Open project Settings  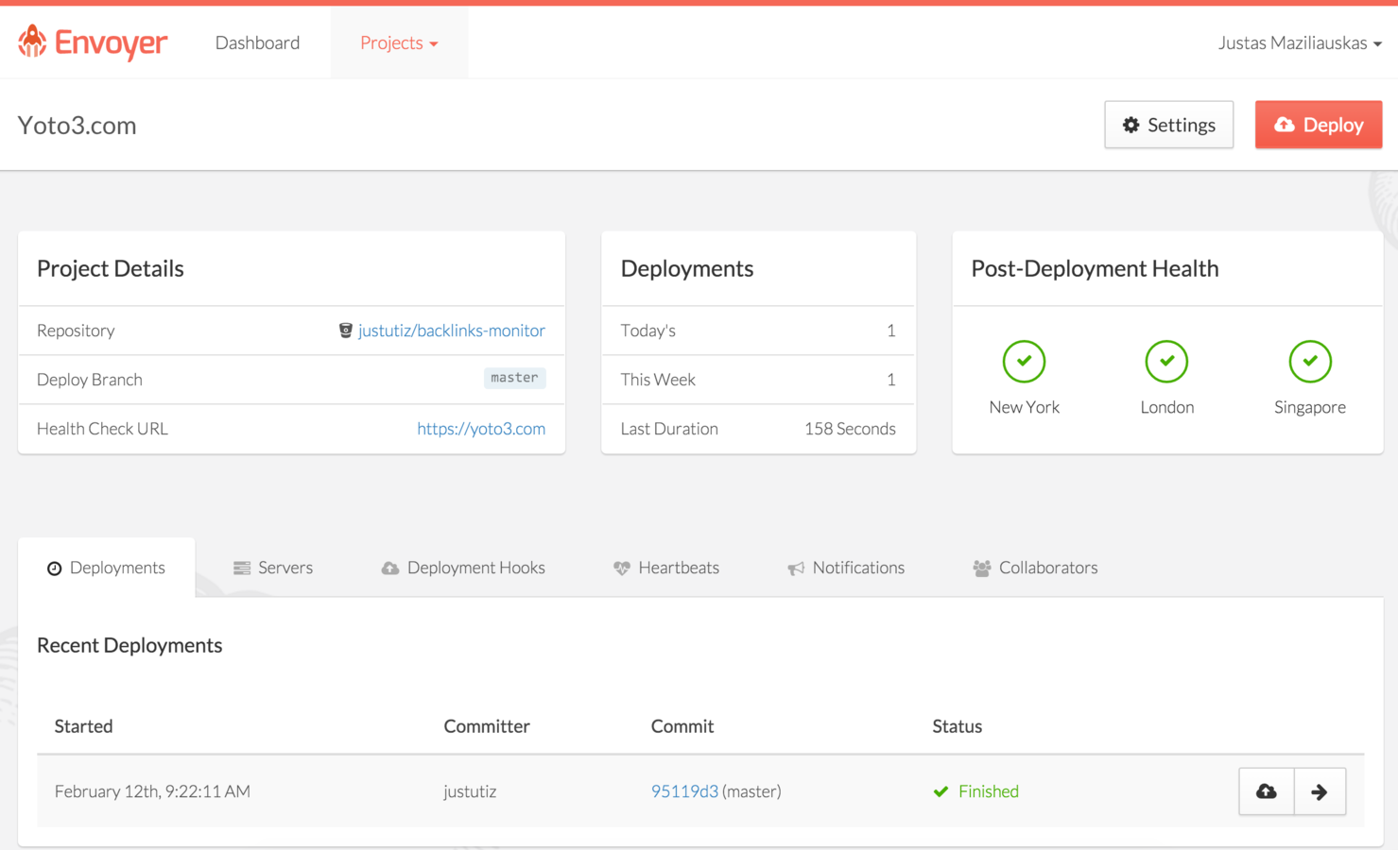tap(1168, 125)
